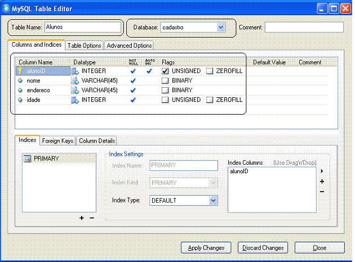Click the Column Name header

[x=35, y=62]
